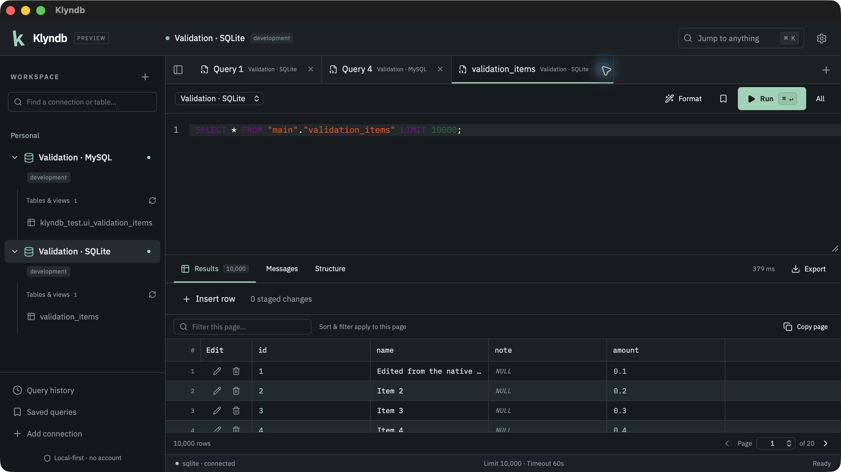Collapse the Validation · SQLite connection
The width and height of the screenshot is (841, 472).
pos(15,251)
